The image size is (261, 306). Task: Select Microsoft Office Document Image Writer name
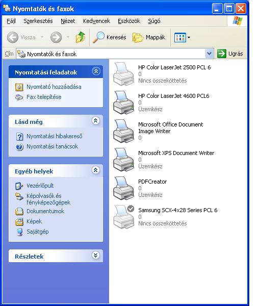[170, 127]
